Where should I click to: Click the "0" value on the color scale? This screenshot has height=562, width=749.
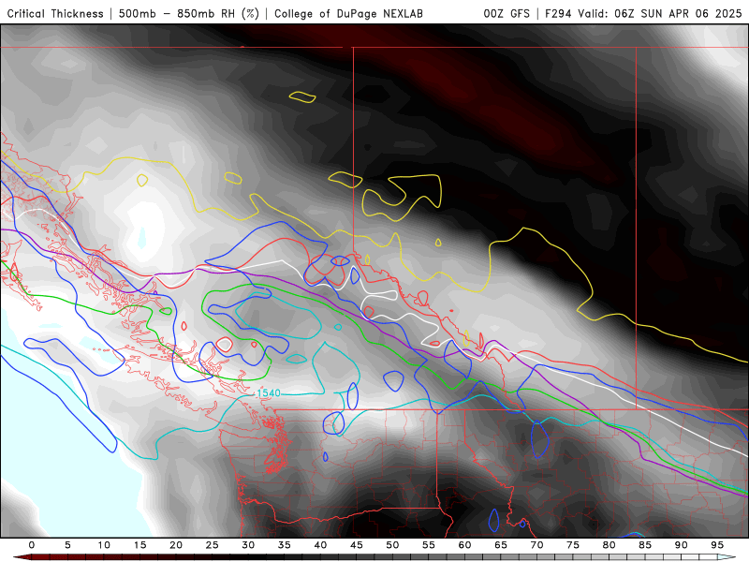[x=32, y=545]
